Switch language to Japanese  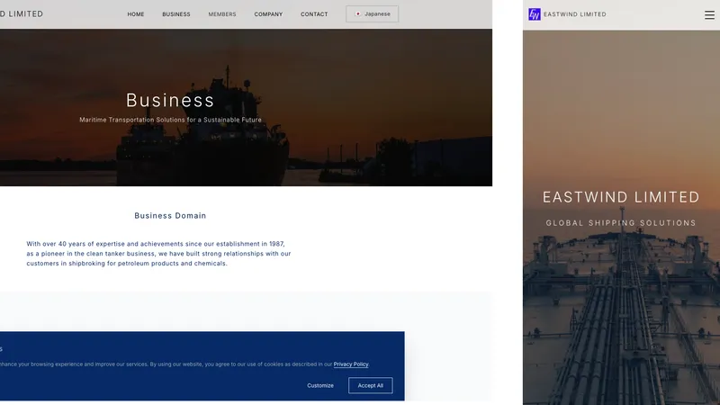[372, 14]
